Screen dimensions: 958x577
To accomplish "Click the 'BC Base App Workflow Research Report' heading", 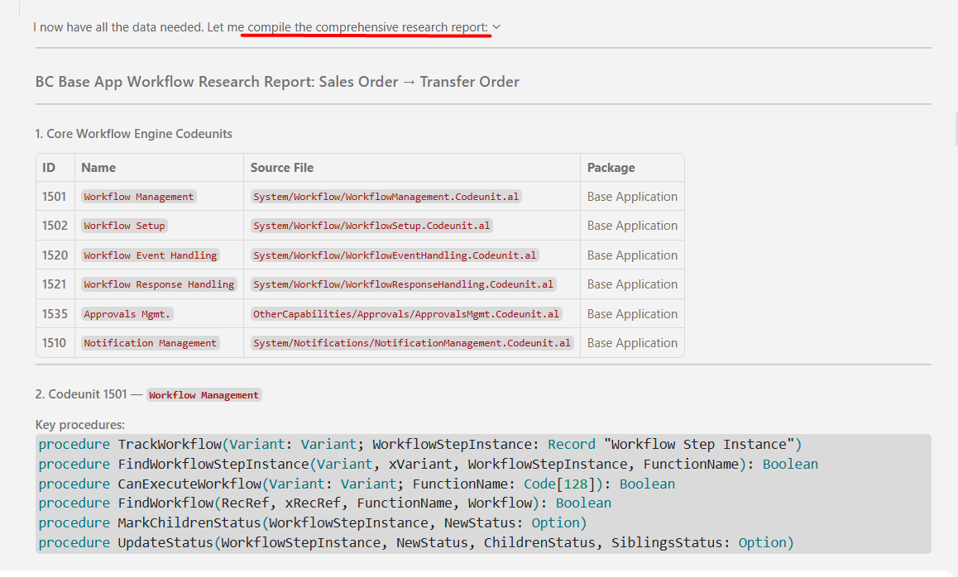I will (277, 82).
